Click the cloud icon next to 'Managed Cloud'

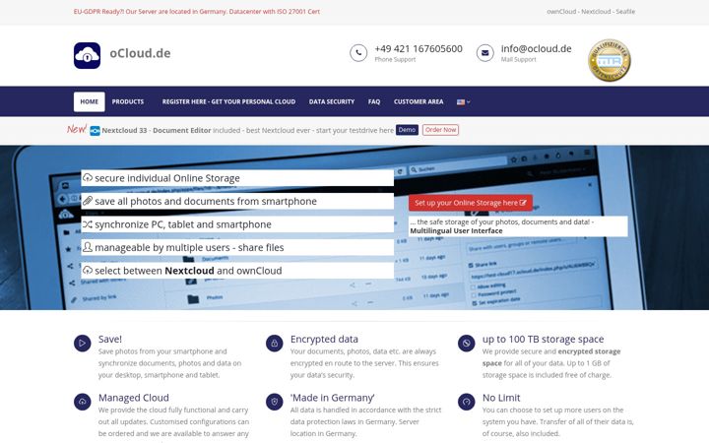(83, 402)
